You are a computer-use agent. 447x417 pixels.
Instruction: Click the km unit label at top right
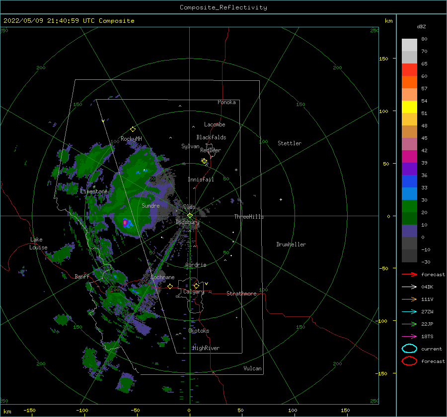tap(388, 21)
